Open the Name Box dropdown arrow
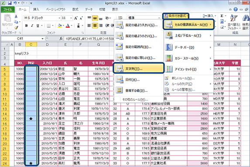This screenshot has height=167, width=250. tap(42, 39)
